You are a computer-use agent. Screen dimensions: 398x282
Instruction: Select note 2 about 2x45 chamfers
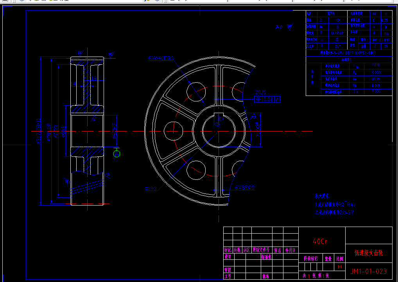[334, 213]
